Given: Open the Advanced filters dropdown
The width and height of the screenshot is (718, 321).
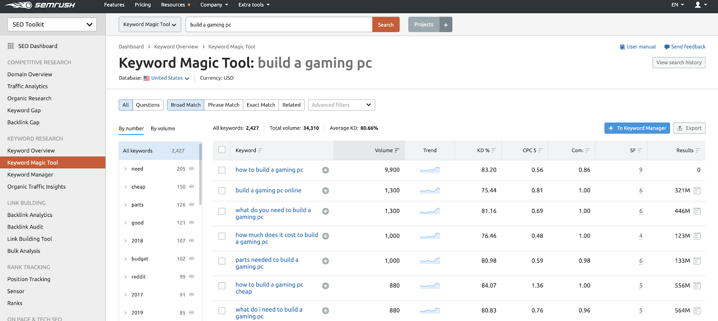Looking at the screenshot, I should [x=341, y=105].
